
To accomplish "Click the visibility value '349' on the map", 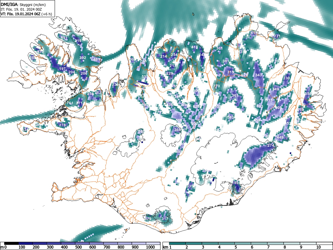I will point(275,89).
